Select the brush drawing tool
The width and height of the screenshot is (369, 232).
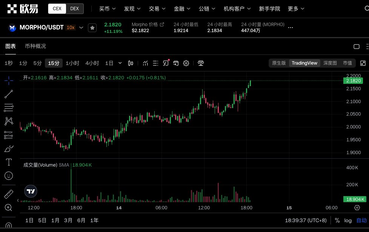click(x=9, y=148)
